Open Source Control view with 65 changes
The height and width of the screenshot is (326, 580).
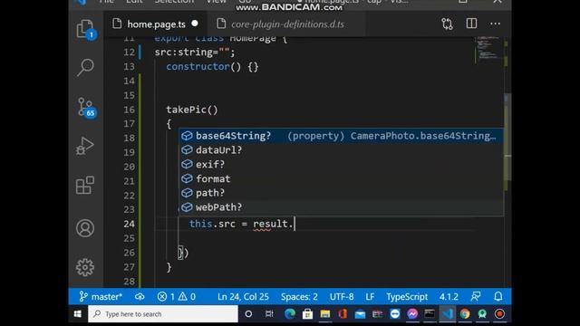[86, 108]
